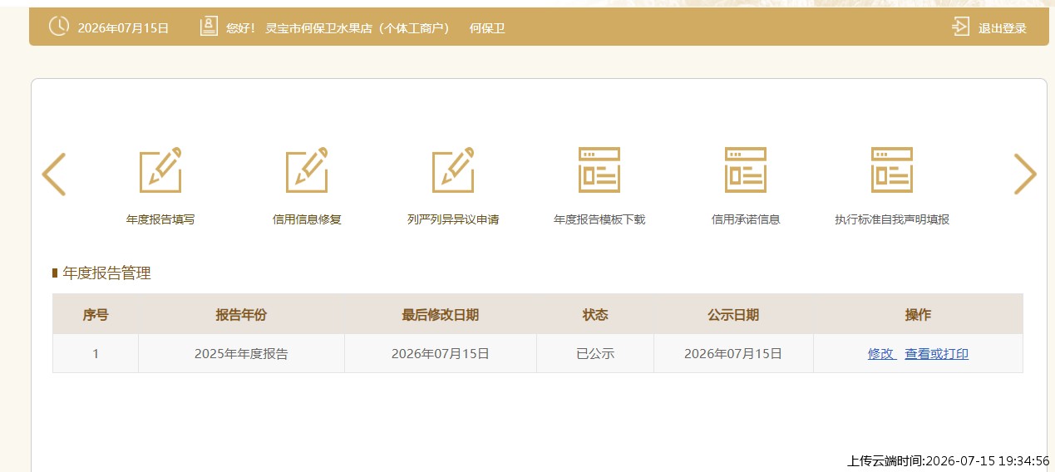1055x472 pixels.
Task: Click the 最后修改日期 column header
Action: pyautogui.click(x=441, y=314)
